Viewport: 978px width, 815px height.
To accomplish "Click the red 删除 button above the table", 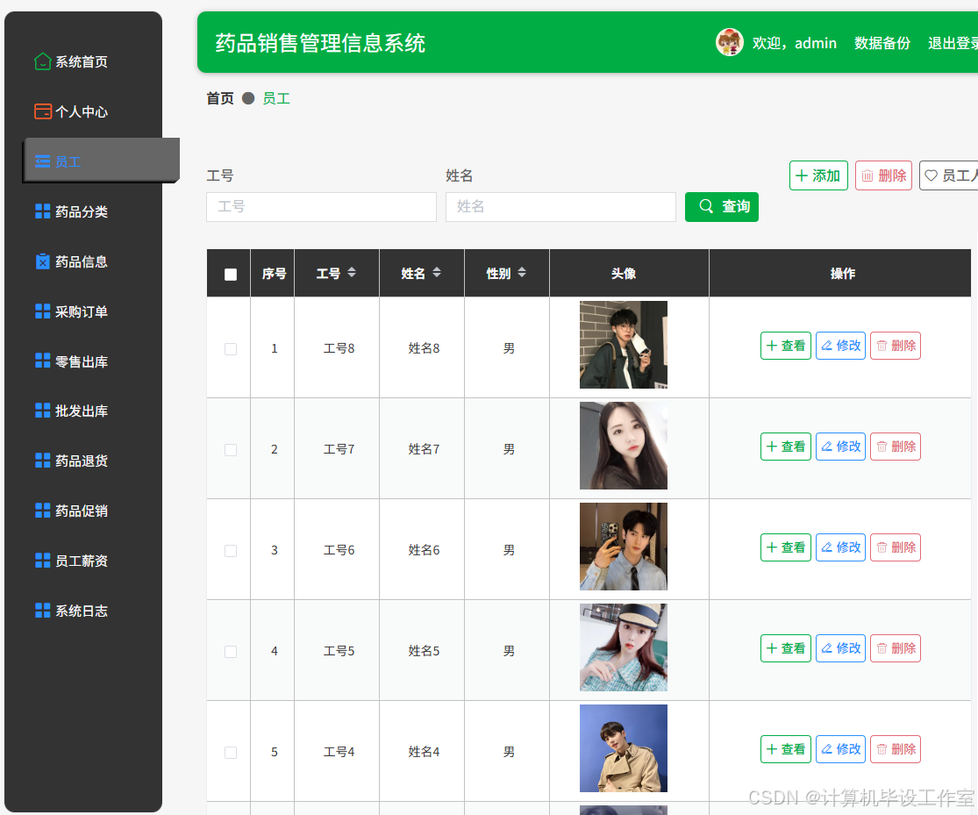I will (883, 175).
